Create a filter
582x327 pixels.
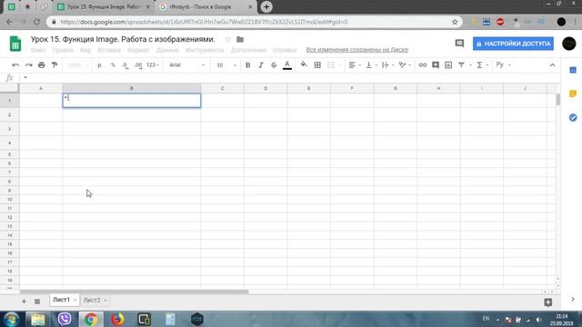pyautogui.click(x=461, y=64)
